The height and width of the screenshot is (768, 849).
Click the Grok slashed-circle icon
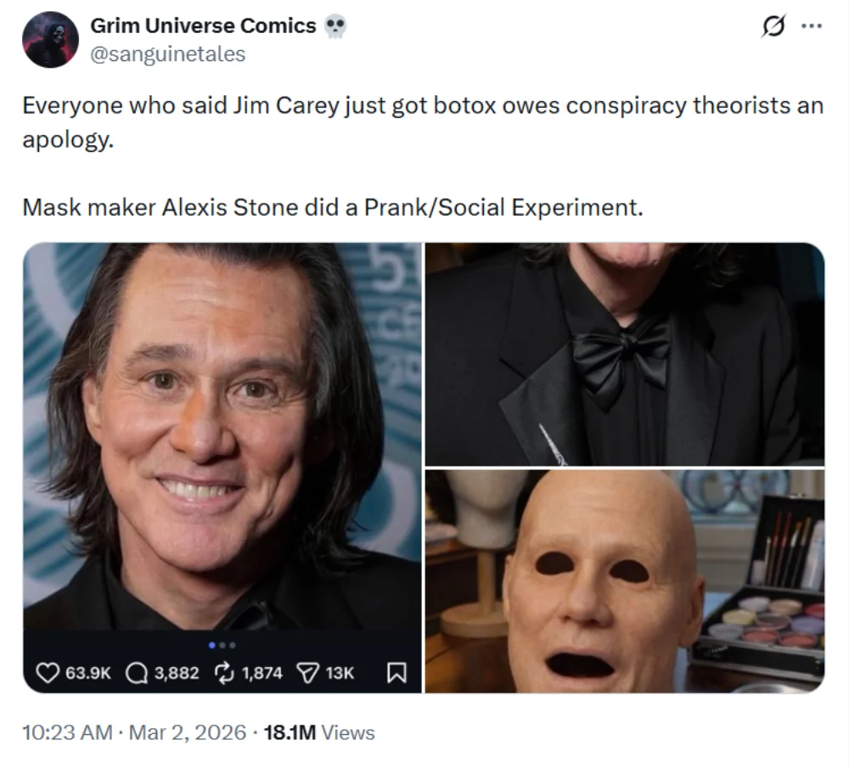[773, 27]
